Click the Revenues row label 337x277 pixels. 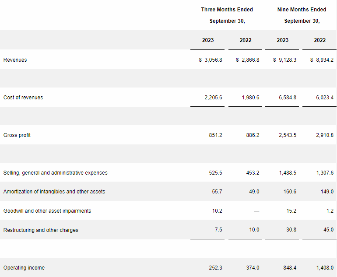(15, 60)
